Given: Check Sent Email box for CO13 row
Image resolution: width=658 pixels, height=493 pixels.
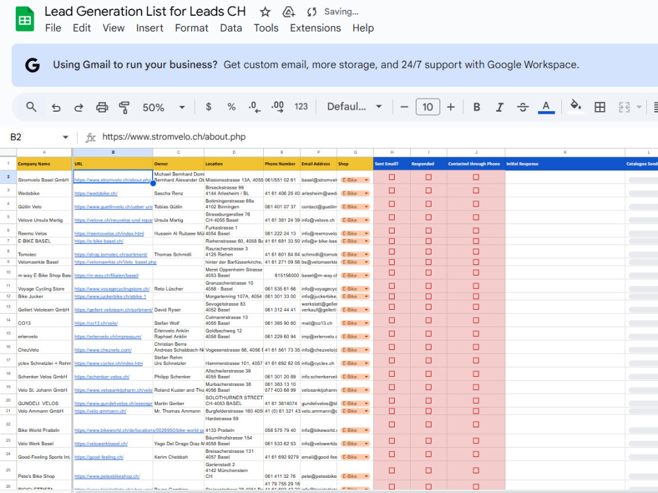Looking at the screenshot, I should [x=392, y=320].
